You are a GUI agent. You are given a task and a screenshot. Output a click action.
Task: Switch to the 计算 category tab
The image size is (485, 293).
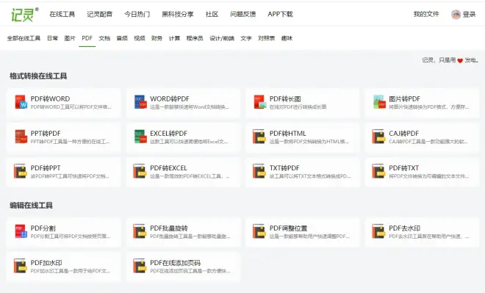point(174,38)
